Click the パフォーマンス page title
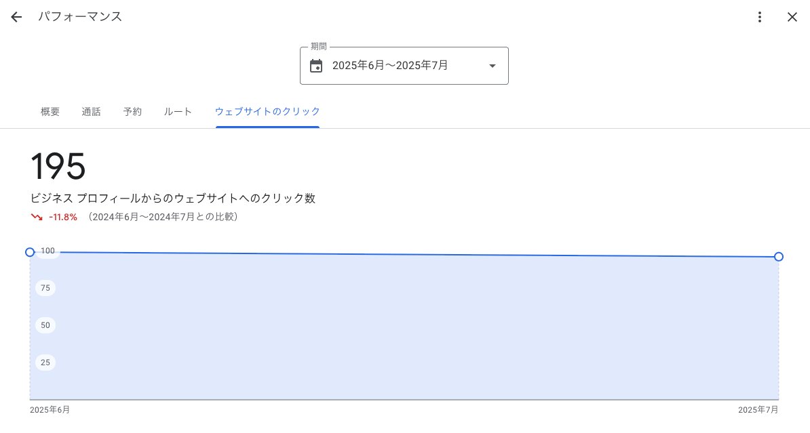The height and width of the screenshot is (433, 810). [x=80, y=16]
